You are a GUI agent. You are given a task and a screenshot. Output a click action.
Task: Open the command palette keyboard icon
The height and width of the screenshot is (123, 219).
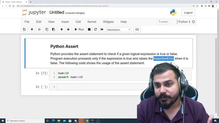coord(137,29)
